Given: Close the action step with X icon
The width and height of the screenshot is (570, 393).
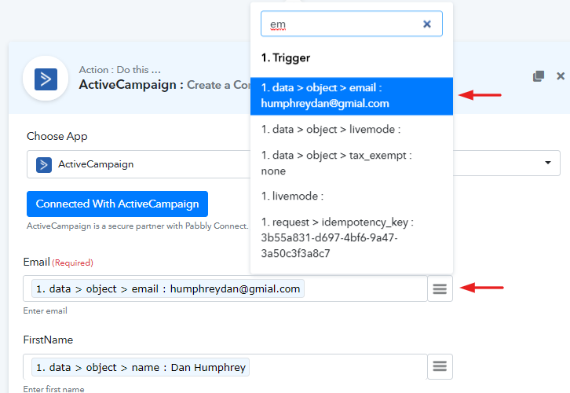Looking at the screenshot, I should click(x=561, y=76).
